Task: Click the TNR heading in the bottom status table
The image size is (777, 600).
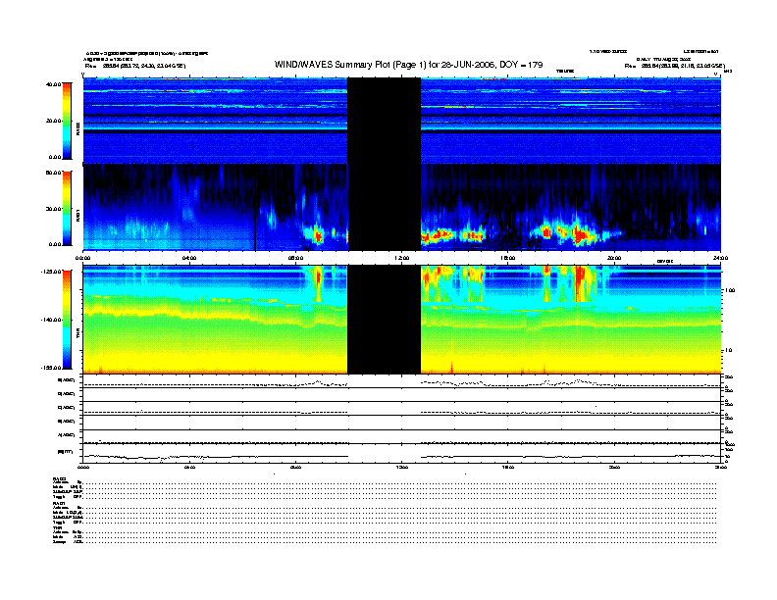Action: click(x=57, y=527)
